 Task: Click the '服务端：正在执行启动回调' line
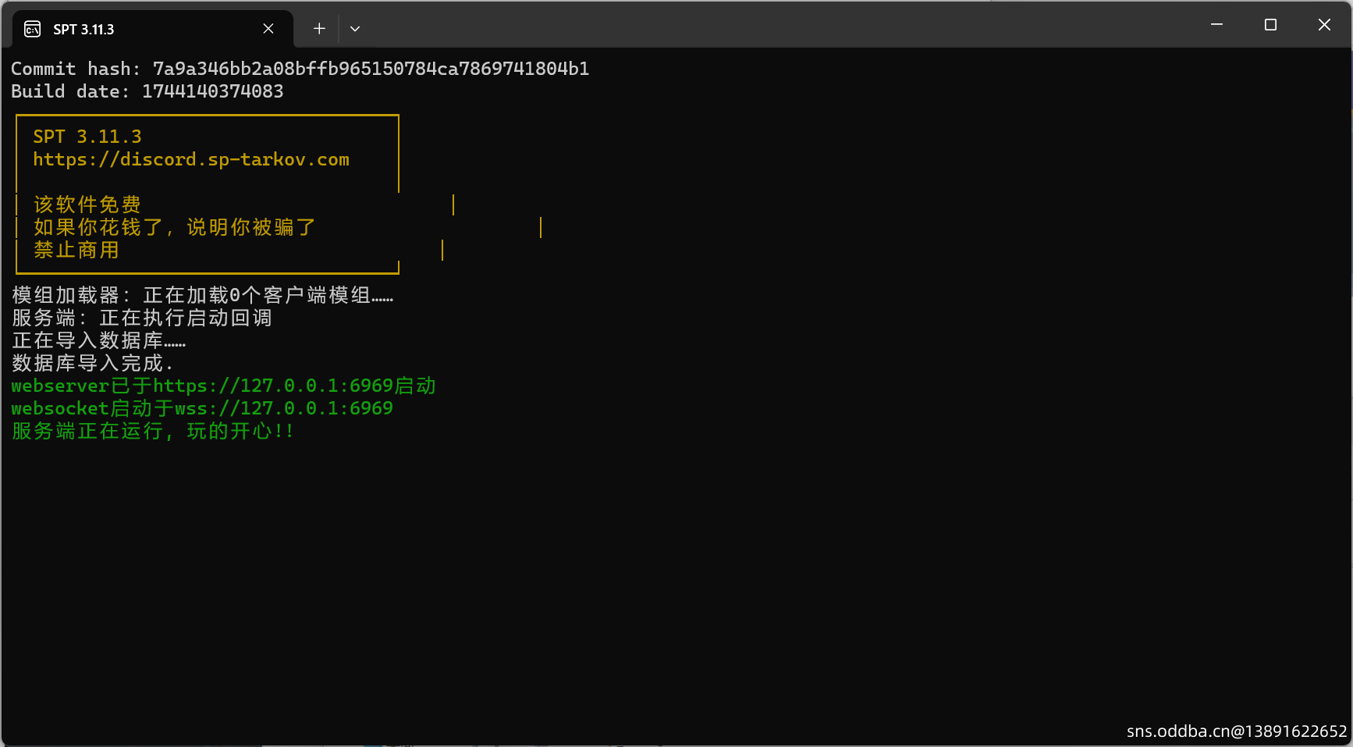(x=142, y=318)
